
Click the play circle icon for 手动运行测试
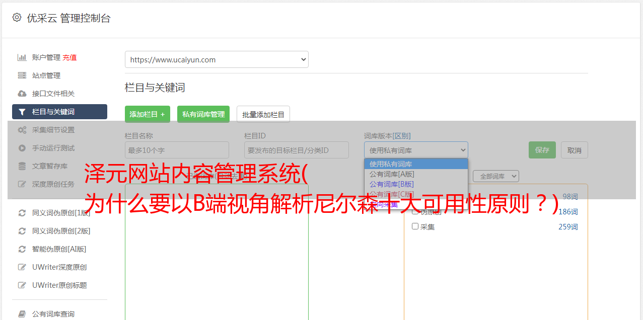click(x=22, y=148)
